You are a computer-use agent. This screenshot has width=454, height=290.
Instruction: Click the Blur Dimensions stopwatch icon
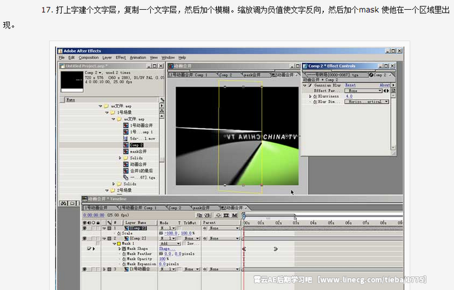tap(315, 102)
